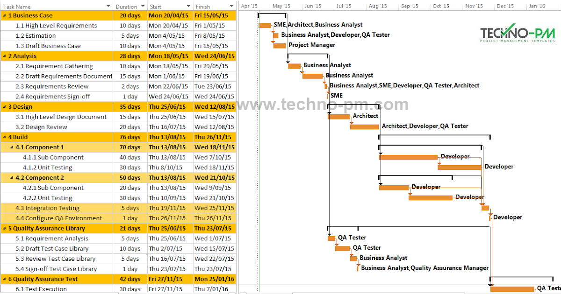Click the Gantt bar for Requirement Gathering

point(295,66)
